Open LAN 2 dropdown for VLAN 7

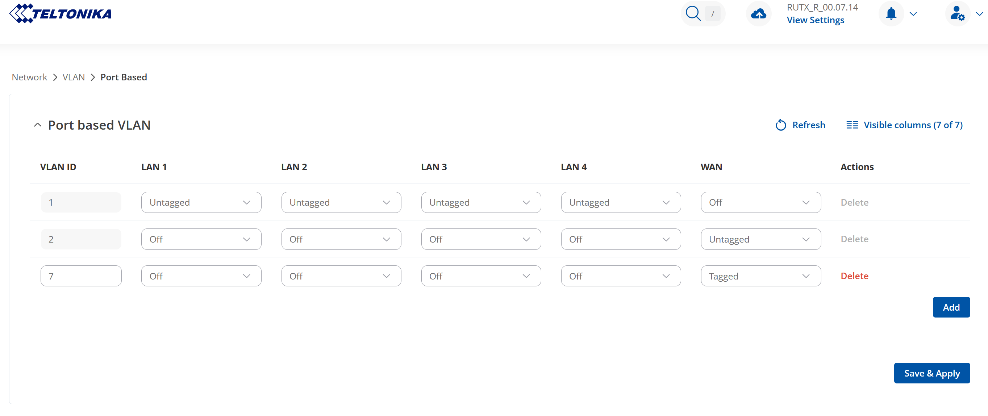[x=341, y=276]
